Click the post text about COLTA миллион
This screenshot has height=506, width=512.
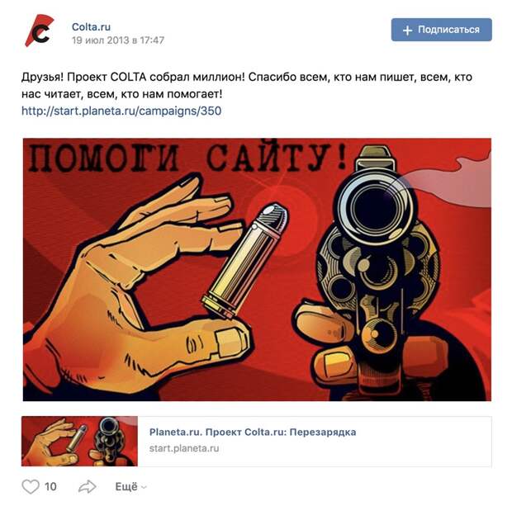247,86
